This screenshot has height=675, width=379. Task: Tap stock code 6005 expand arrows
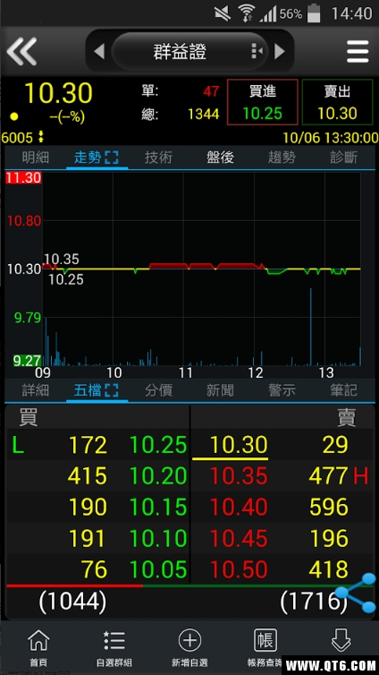(x=41, y=137)
